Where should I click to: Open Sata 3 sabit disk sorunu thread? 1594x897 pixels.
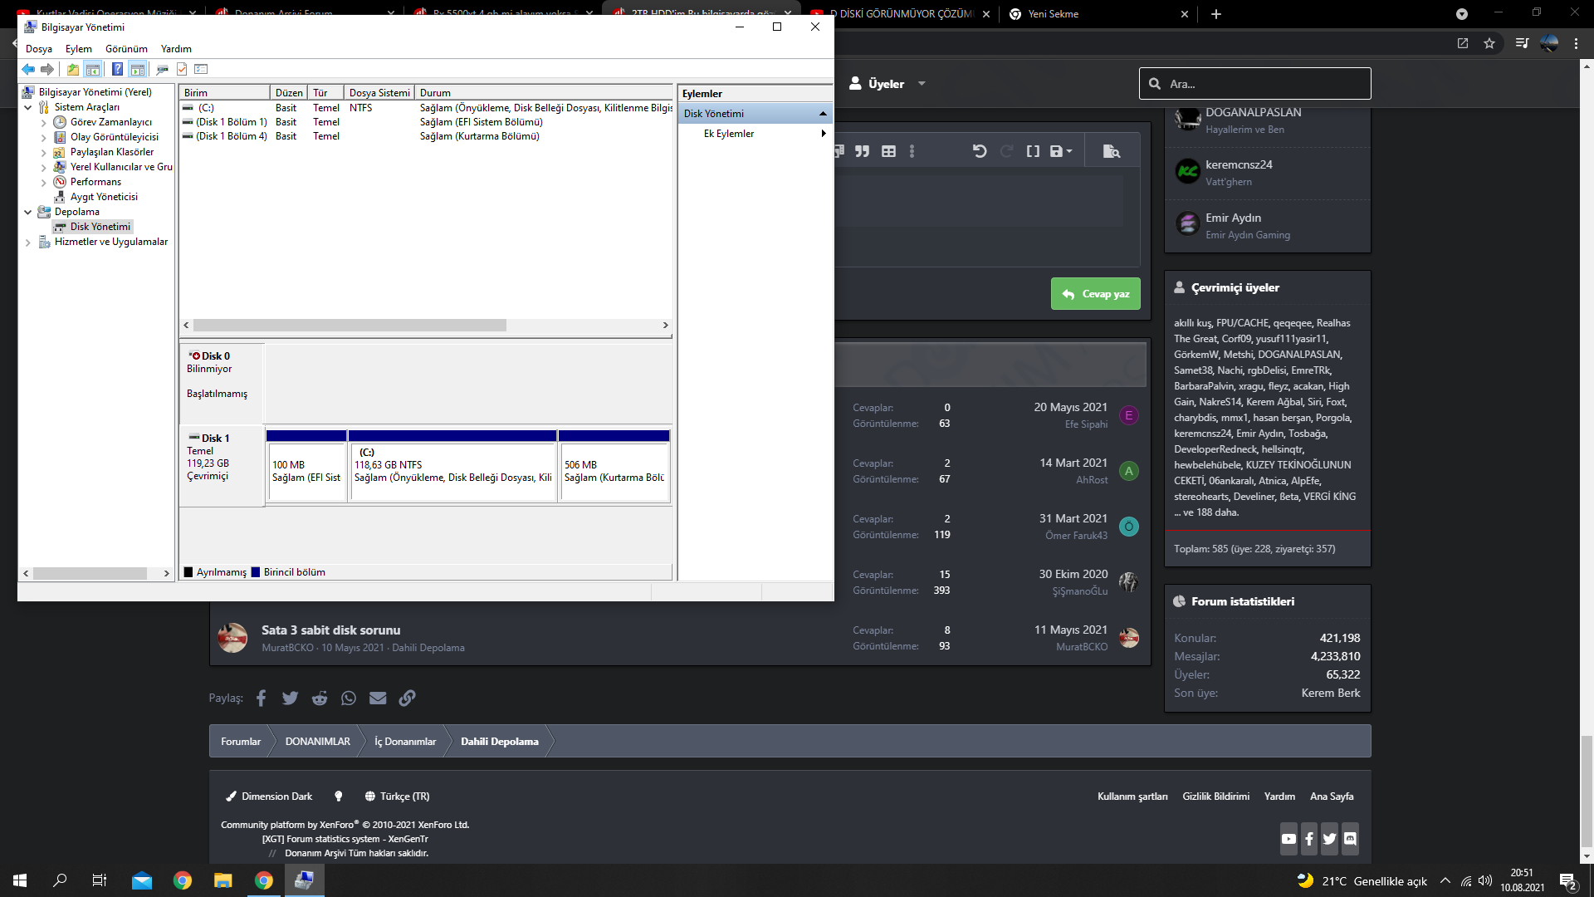point(330,630)
